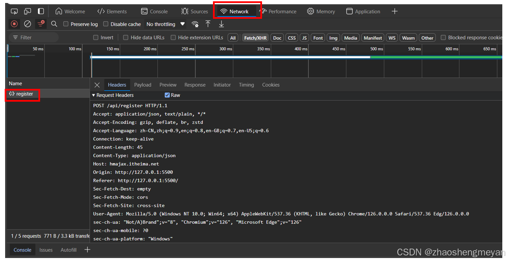Toggle the sidebar dock panel icon

pos(41,12)
